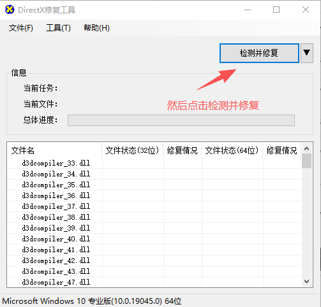
Task: Select the d3dcompiler_33.dll row
Action: (x=154, y=163)
